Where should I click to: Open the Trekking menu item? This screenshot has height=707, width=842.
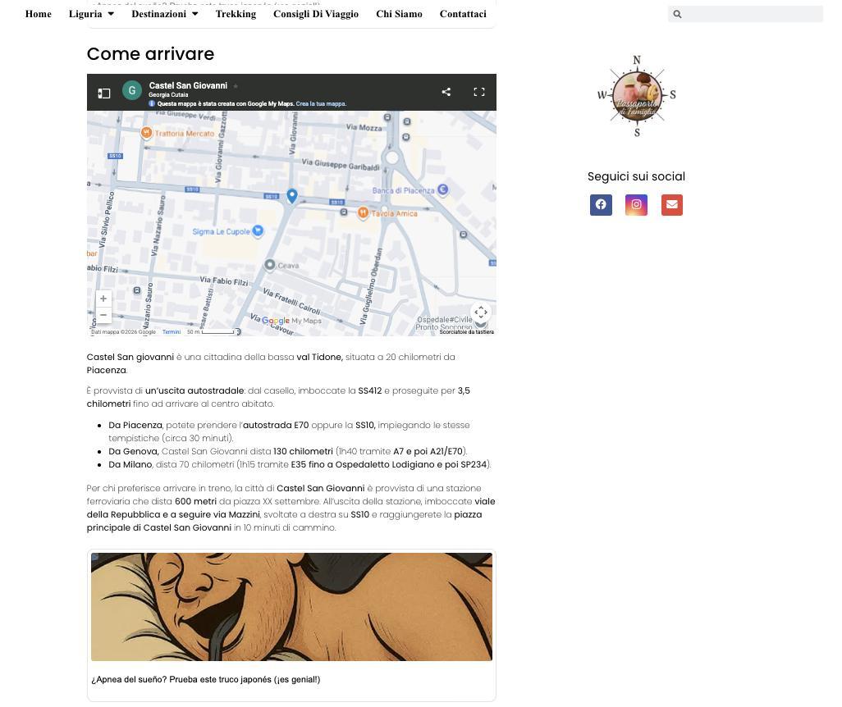[x=236, y=14]
